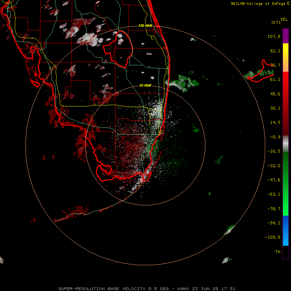The image size is (291, 291).
Task: Click the Super-Resolution Base Velocity caption
Action: coord(147,289)
